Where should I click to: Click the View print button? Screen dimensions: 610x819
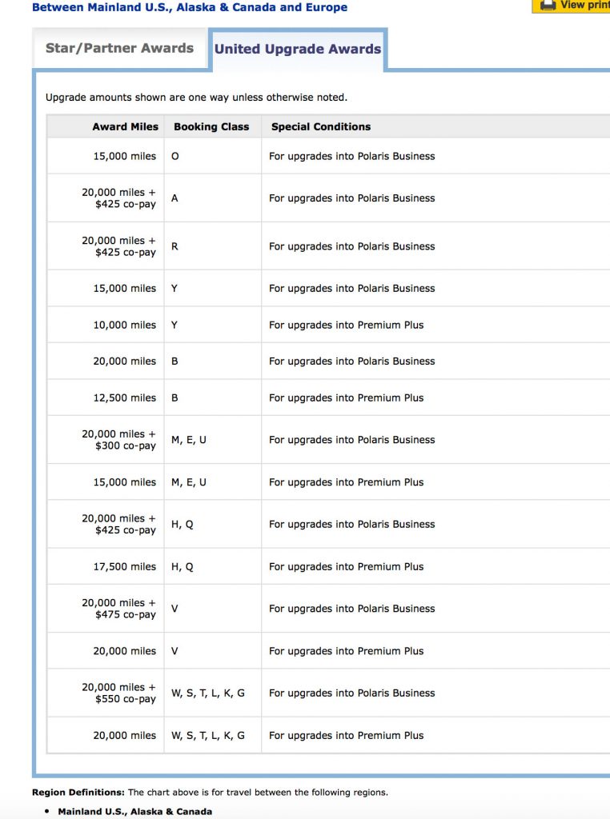[x=571, y=6]
